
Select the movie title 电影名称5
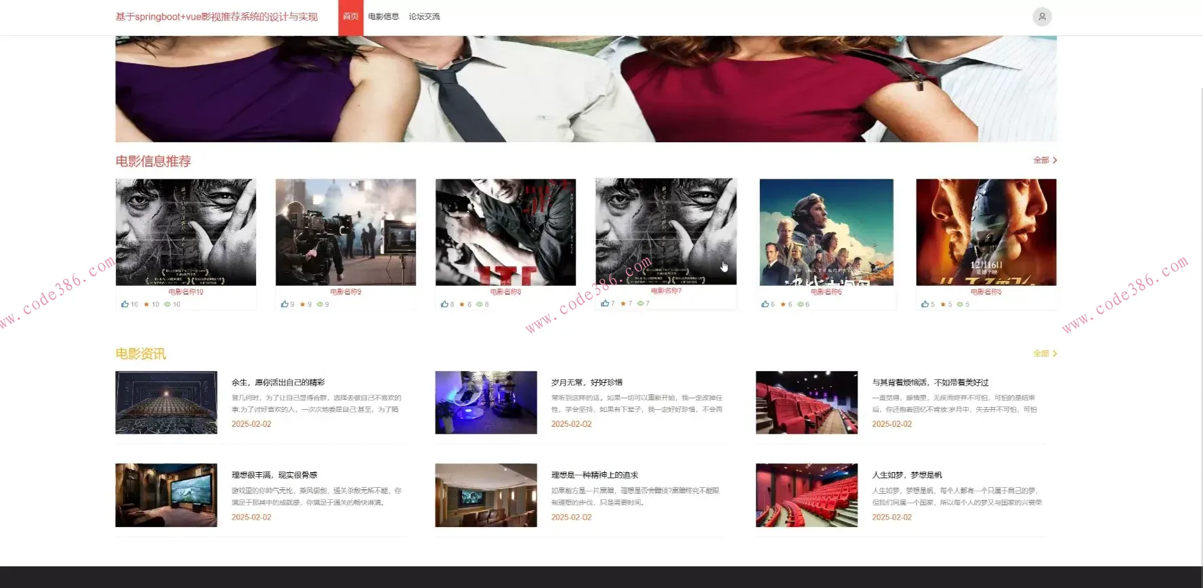pyautogui.click(x=986, y=292)
